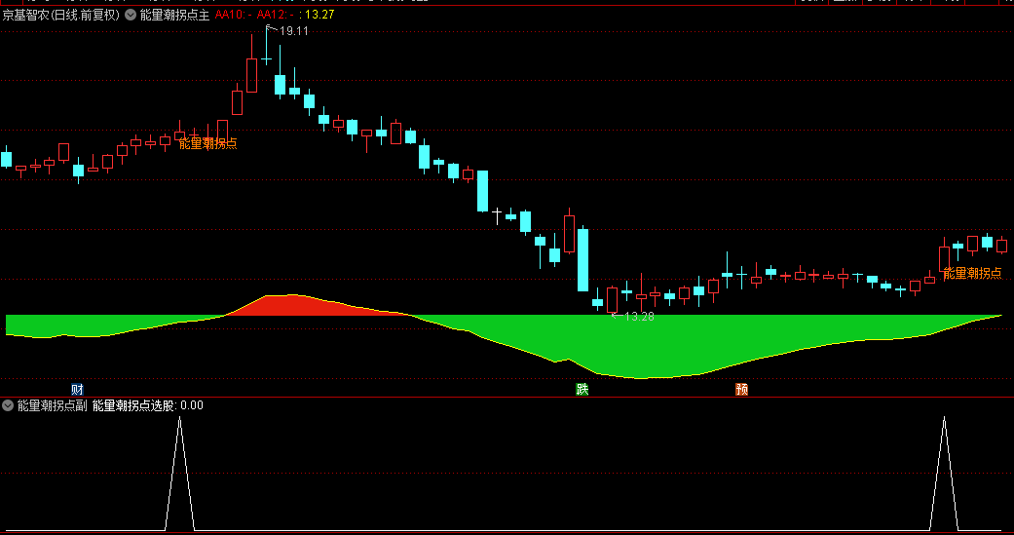Click the highest candlestick at 19.11
Screen dimensions: 1014x535
[x=266, y=45]
